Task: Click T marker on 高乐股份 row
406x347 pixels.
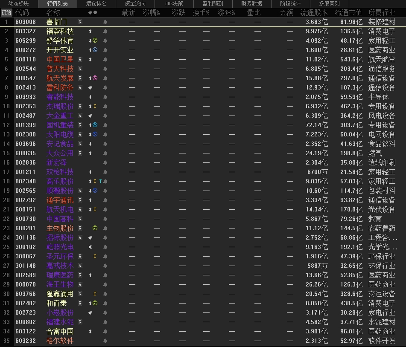Action: pos(100,181)
